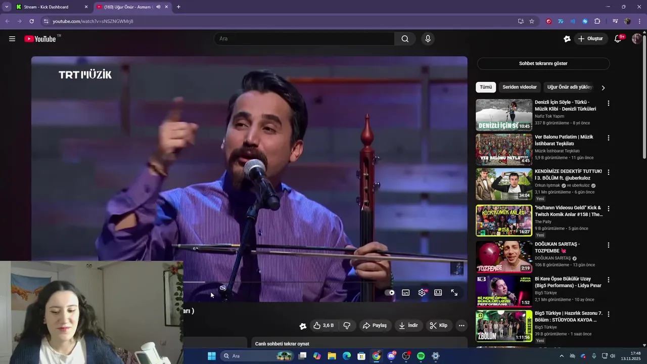Open video settings gear in player
This screenshot has height=364, width=647.
[422, 293]
